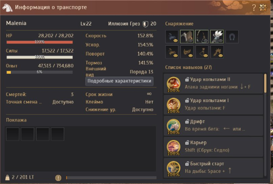Click the help question mark icon
Viewport: 273px width, 184px height.
(x=254, y=7)
